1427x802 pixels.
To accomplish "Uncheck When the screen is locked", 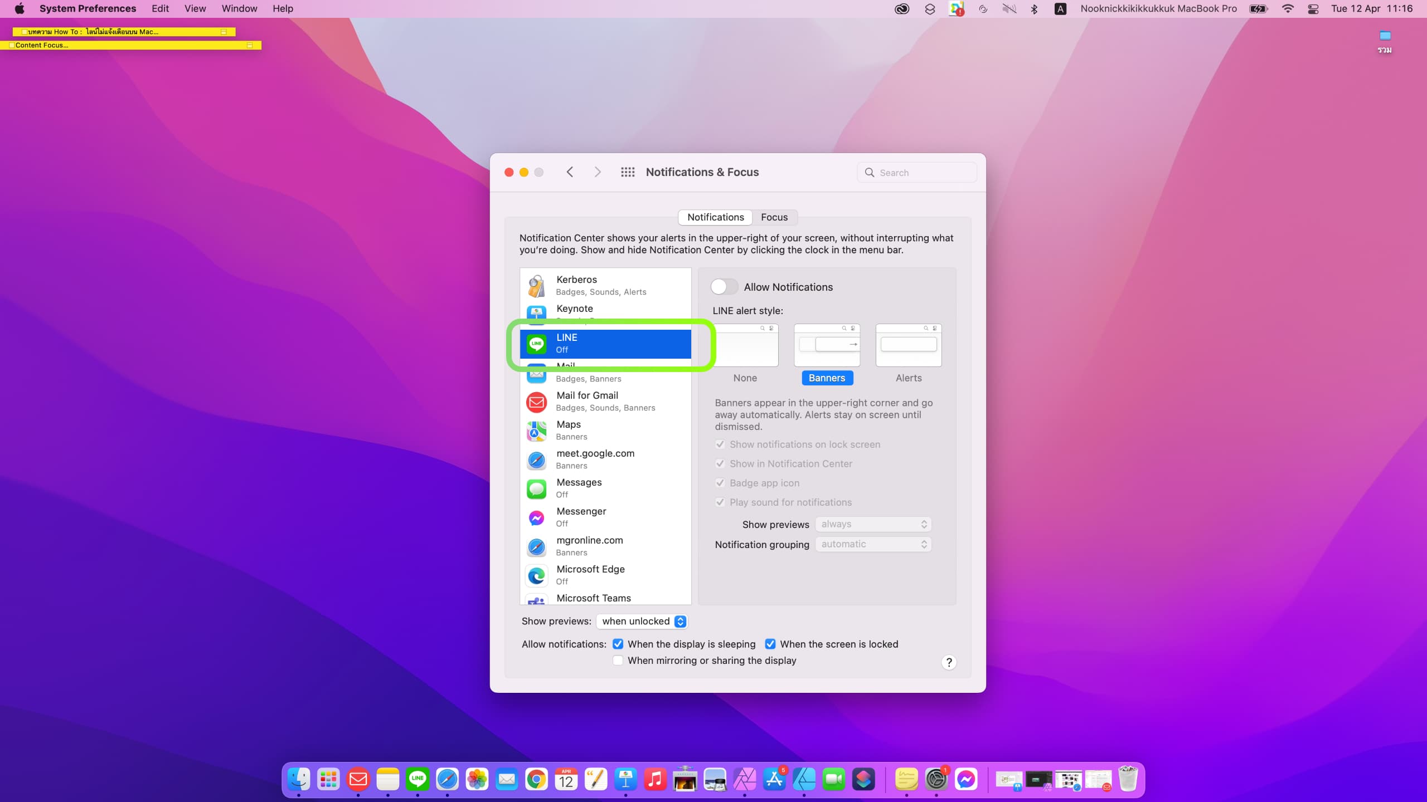I will 770,644.
